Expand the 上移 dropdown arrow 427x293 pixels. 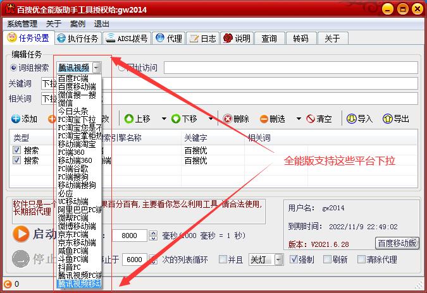[164, 119]
